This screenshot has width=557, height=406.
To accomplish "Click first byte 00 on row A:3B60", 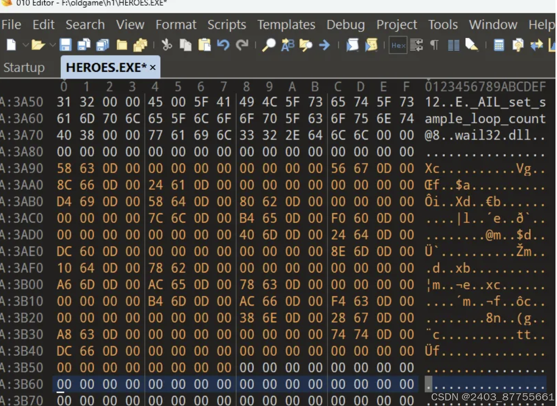I will pyautogui.click(x=64, y=384).
